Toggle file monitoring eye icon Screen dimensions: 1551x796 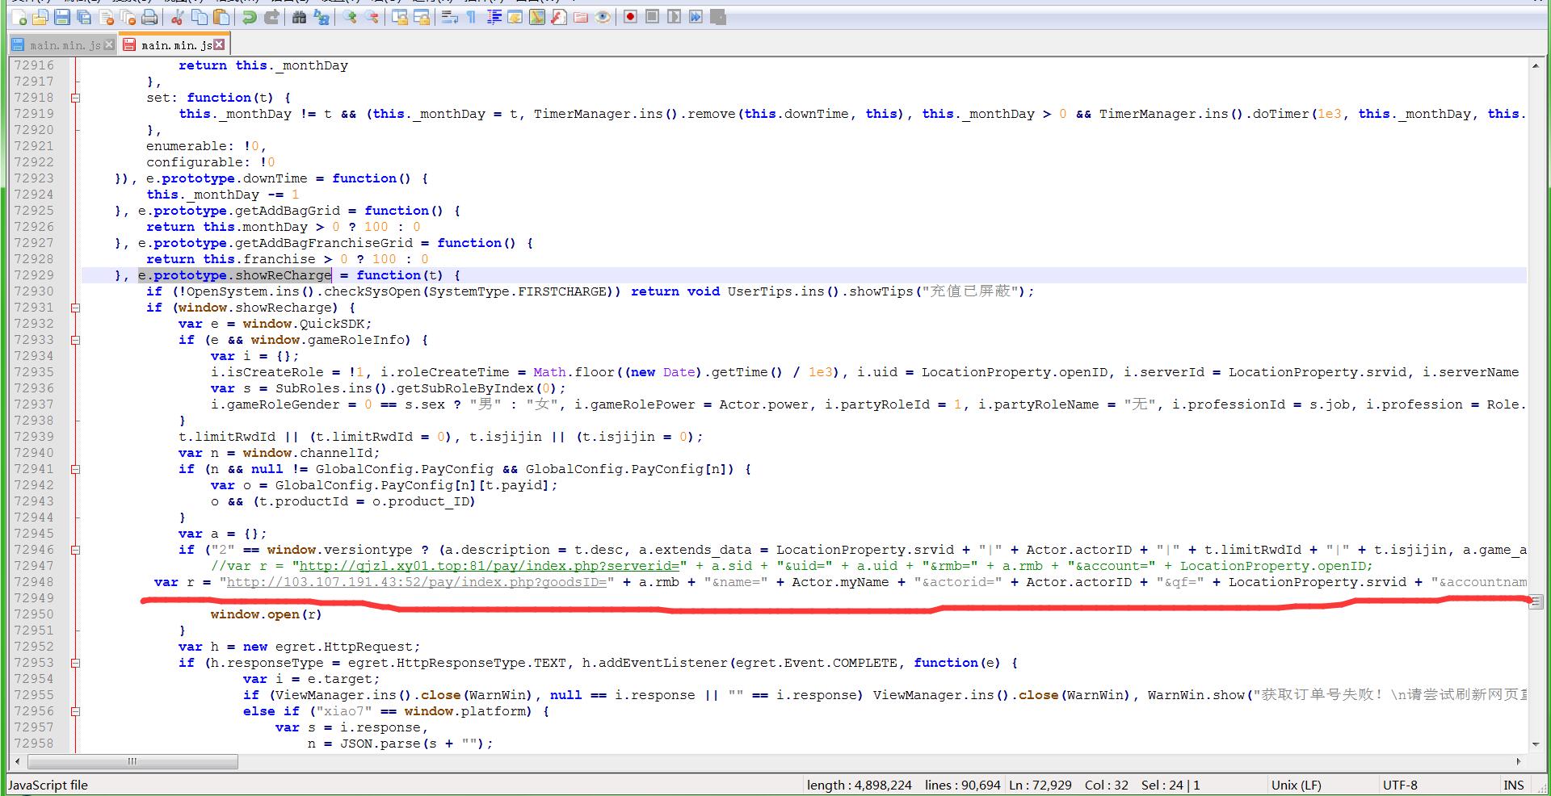click(603, 17)
